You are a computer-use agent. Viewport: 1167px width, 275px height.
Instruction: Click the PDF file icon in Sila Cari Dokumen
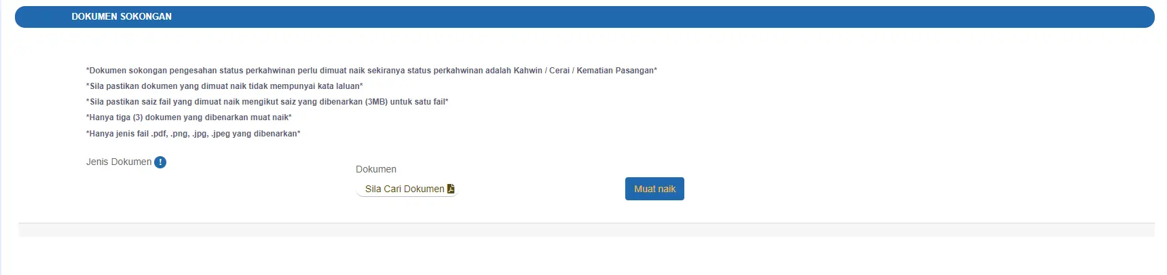point(451,189)
